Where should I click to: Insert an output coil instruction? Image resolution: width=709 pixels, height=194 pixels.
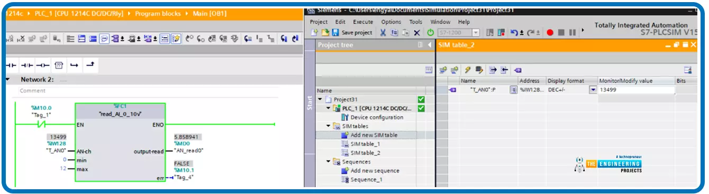pyautogui.click(x=43, y=66)
